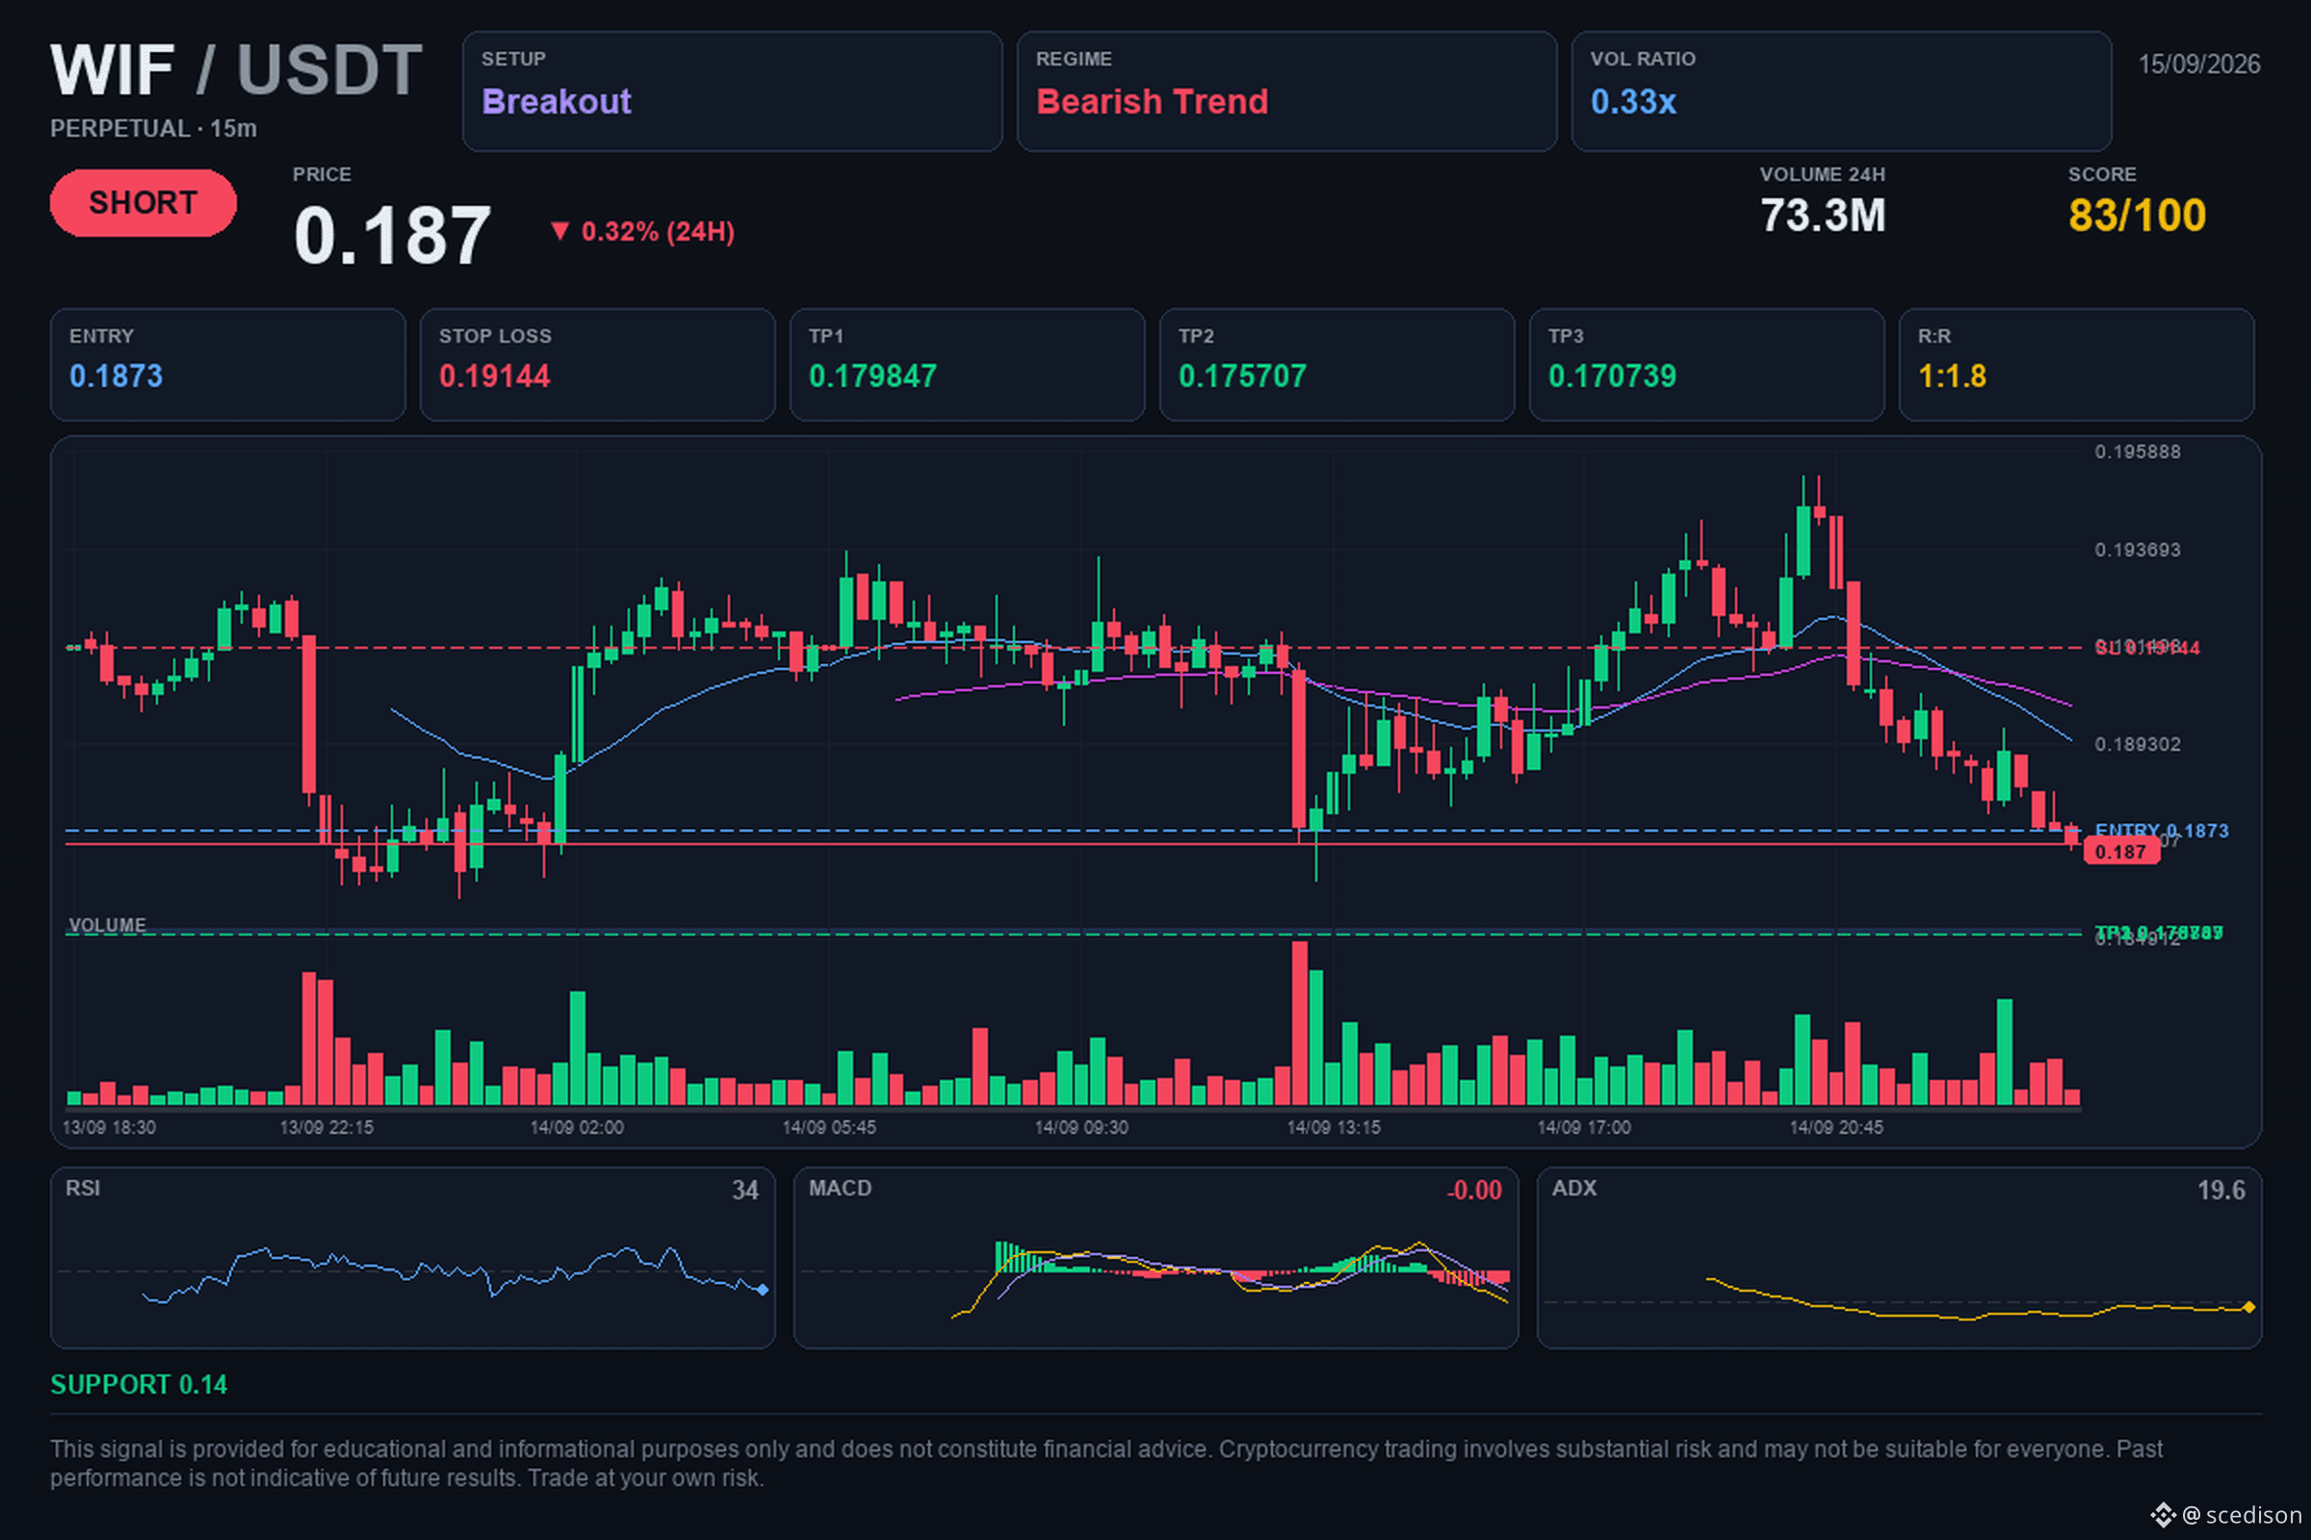Open the MACD indicator panel
The height and width of the screenshot is (1540, 2311).
(x=1155, y=1257)
